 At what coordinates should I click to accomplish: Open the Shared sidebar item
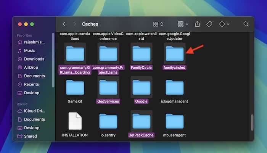[31, 136]
